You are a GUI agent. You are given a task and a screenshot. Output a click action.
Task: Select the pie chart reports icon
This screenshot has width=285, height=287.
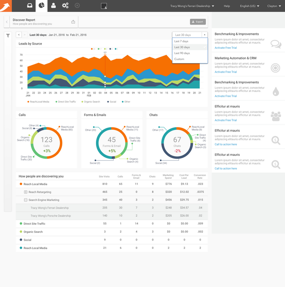pos(41,5)
